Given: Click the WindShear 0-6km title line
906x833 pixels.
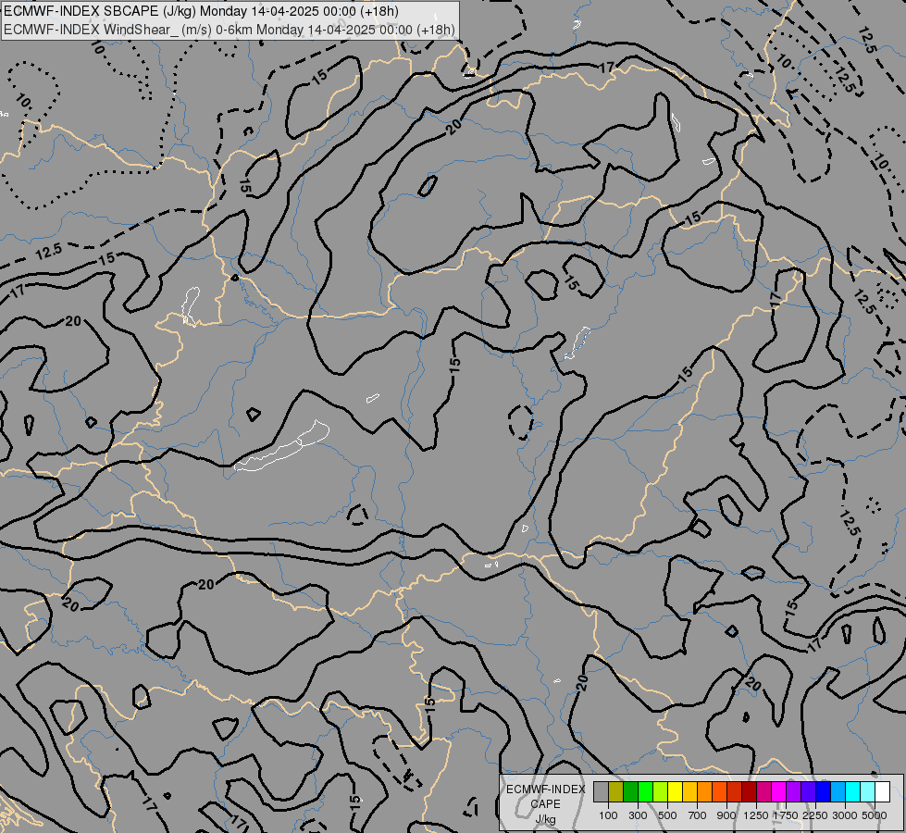Looking at the screenshot, I should (229, 30).
